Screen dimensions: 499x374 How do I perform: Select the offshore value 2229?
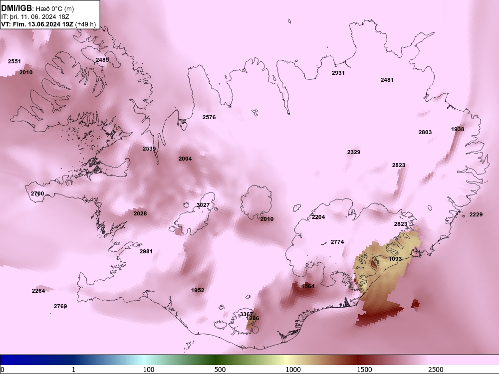coord(476,214)
